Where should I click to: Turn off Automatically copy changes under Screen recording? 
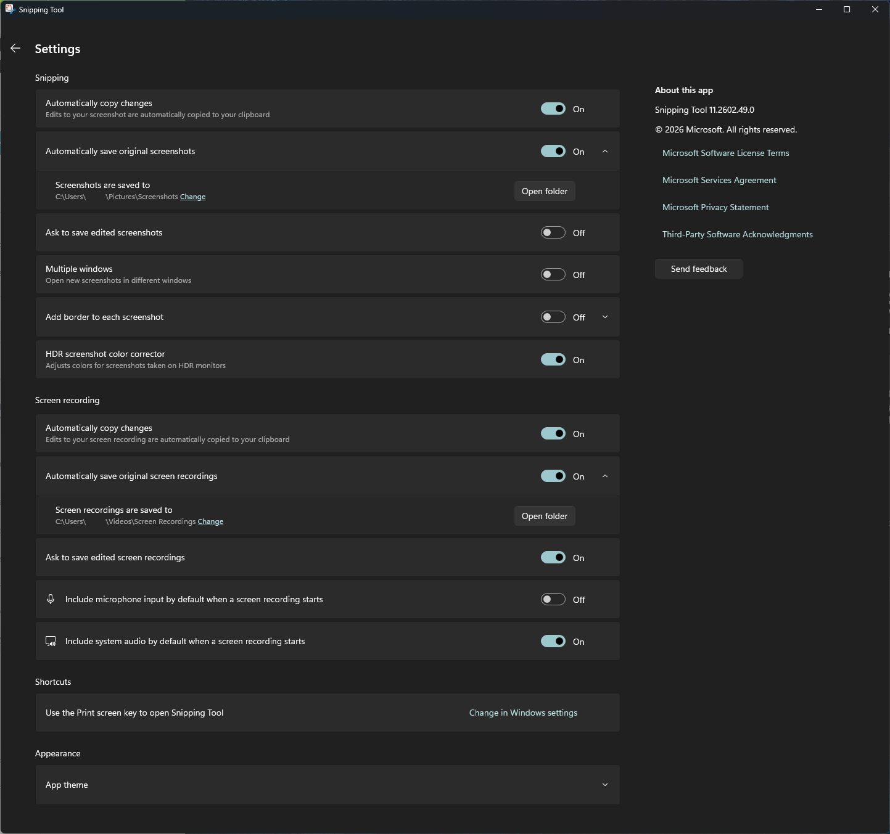tap(553, 433)
